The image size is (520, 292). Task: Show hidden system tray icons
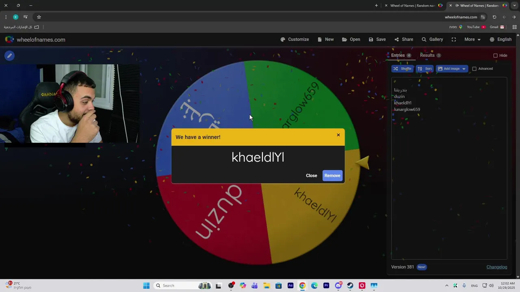(447, 286)
